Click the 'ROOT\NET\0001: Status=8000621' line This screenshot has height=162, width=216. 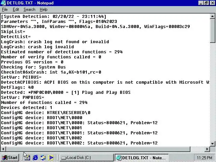coord(79,133)
